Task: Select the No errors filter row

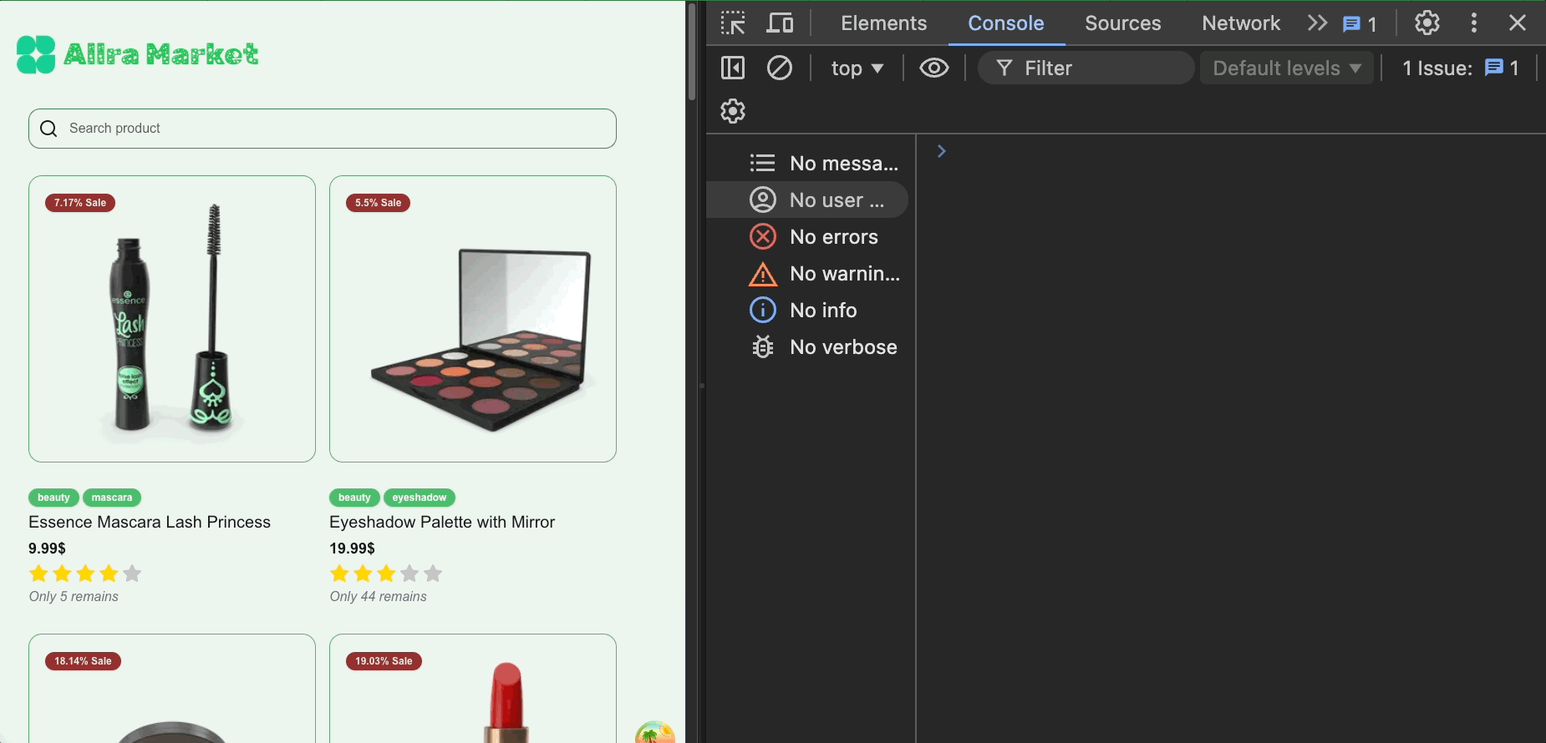Action: (x=807, y=236)
